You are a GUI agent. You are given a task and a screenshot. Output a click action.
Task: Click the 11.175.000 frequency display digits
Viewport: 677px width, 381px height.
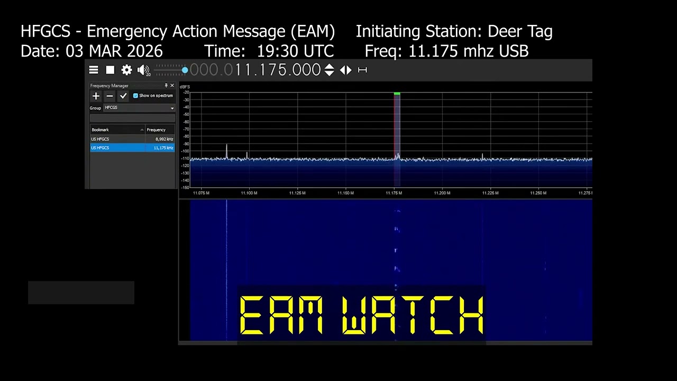[278, 70]
